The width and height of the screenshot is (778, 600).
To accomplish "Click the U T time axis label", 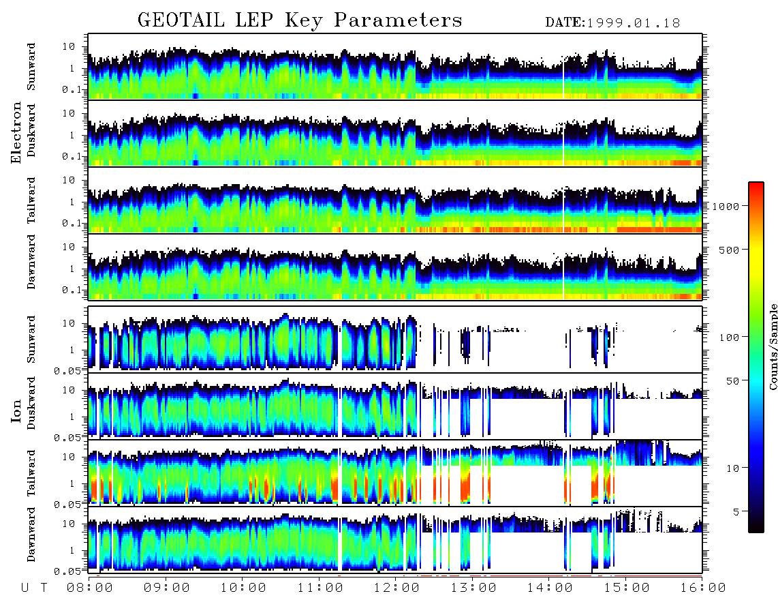I will coord(34,588).
